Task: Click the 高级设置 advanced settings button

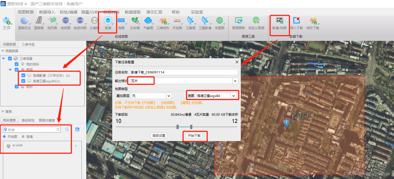Action: click(x=159, y=136)
